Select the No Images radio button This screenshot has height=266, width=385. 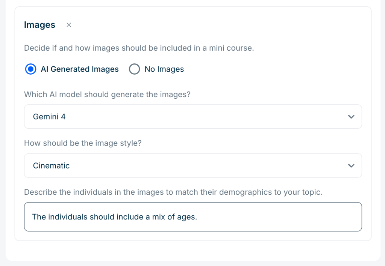(x=134, y=69)
